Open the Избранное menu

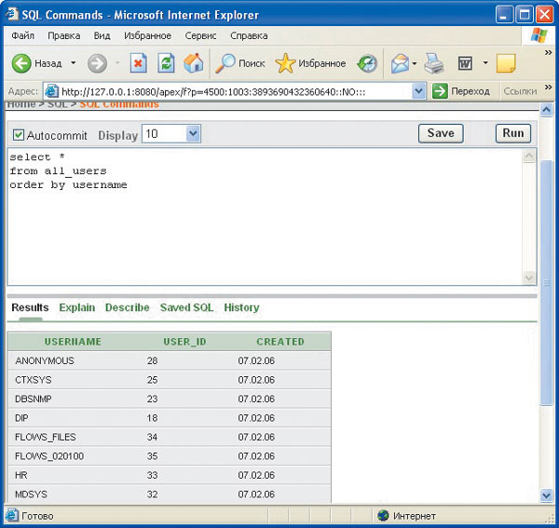tap(147, 35)
